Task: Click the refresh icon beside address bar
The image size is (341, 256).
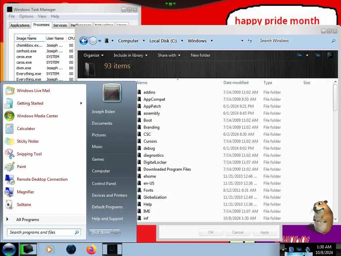Action: [x=250, y=41]
